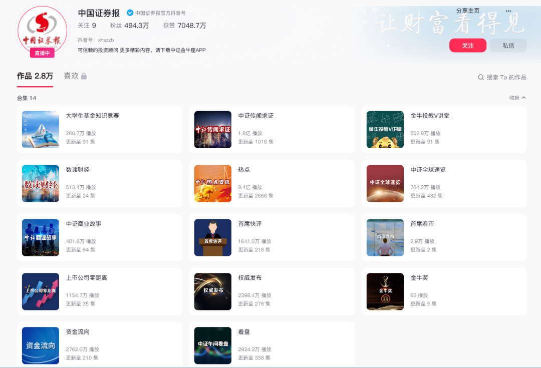Open the 资金流向 collection cover
541x368 pixels.
coord(41,345)
